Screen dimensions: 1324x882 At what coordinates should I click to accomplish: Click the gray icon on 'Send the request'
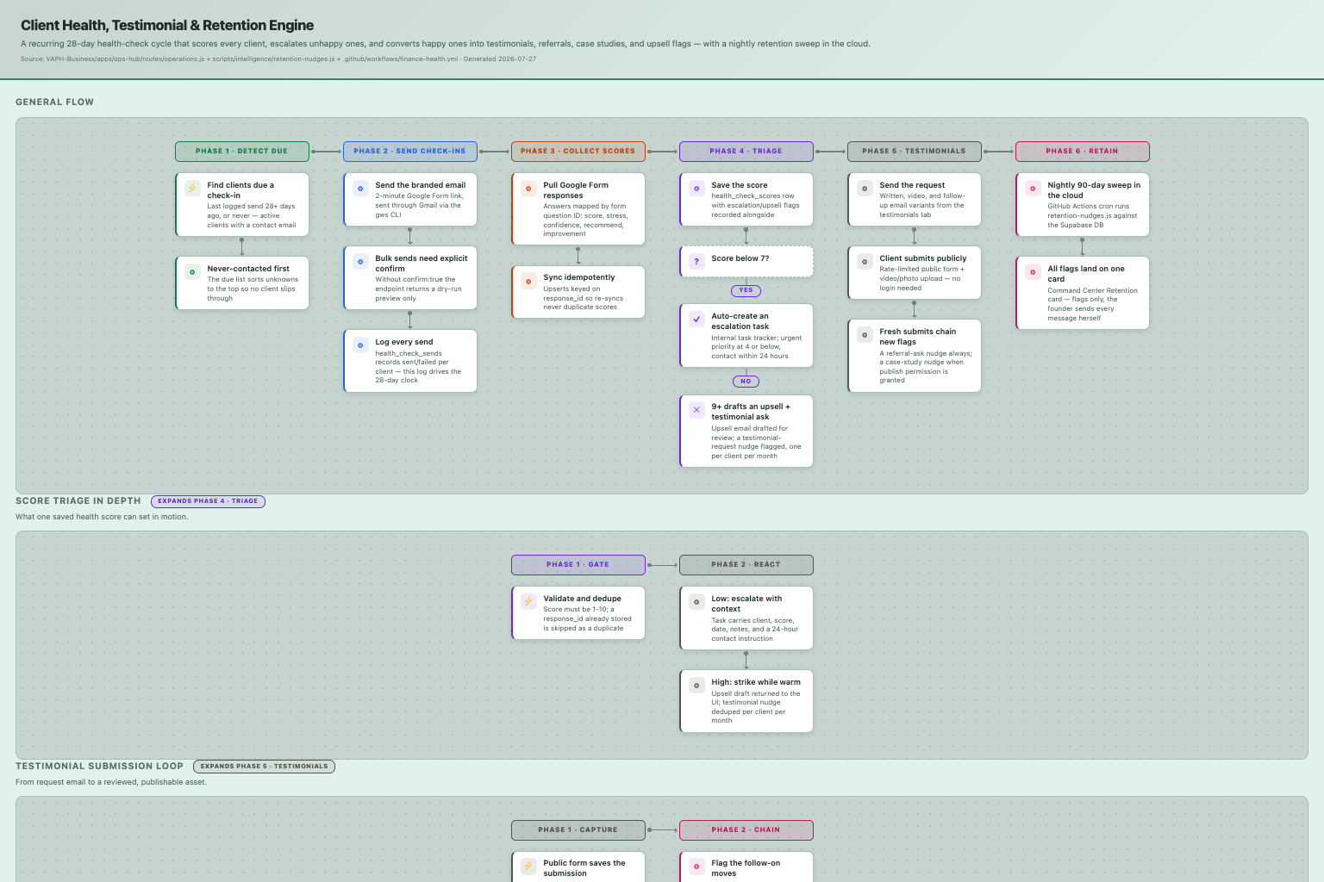pyautogui.click(x=865, y=188)
